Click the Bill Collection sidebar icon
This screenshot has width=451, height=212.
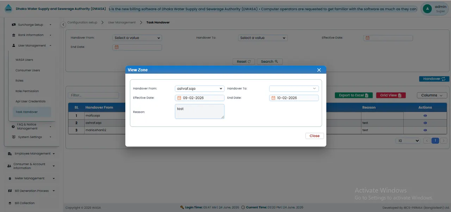pyautogui.click(x=10, y=203)
